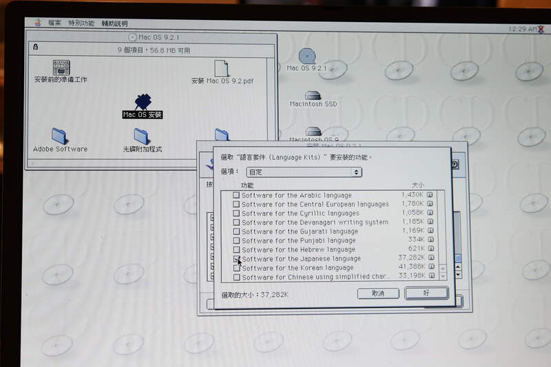Open the 特別功能 menu
Screen dimensions: 551x367
pyautogui.click(x=81, y=23)
